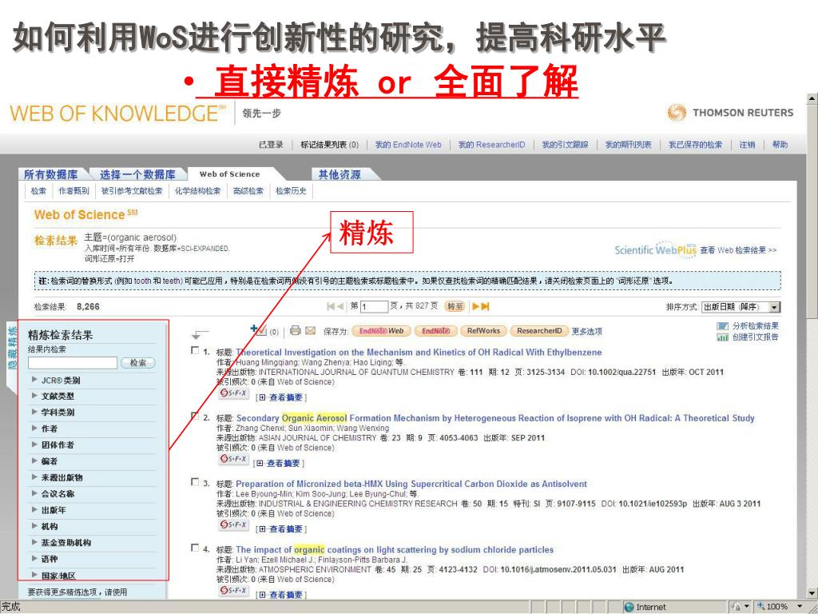Viewport: 818px width, 614px height.
Task: Expand 团体作者 refine category
Action: [x=34, y=445]
